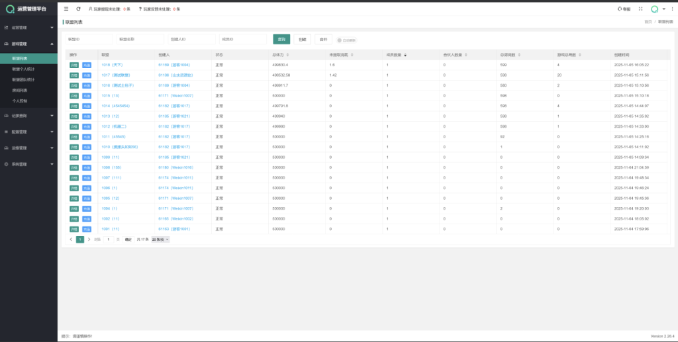
Task: Go to next page arrow in pagination
Action: click(89, 239)
